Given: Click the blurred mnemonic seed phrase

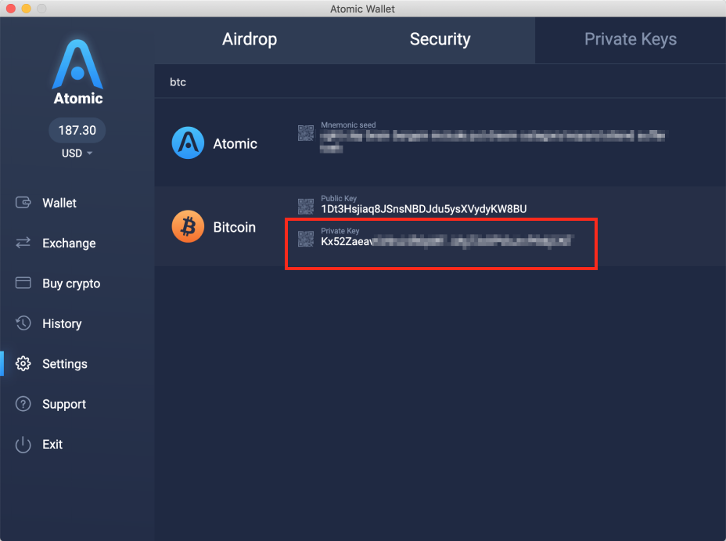Looking at the screenshot, I should coord(493,141).
